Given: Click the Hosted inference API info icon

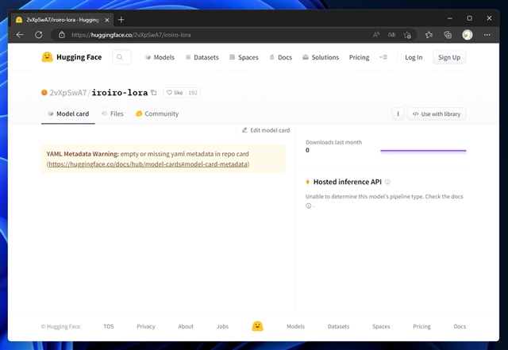Looking at the screenshot, I should (387, 182).
